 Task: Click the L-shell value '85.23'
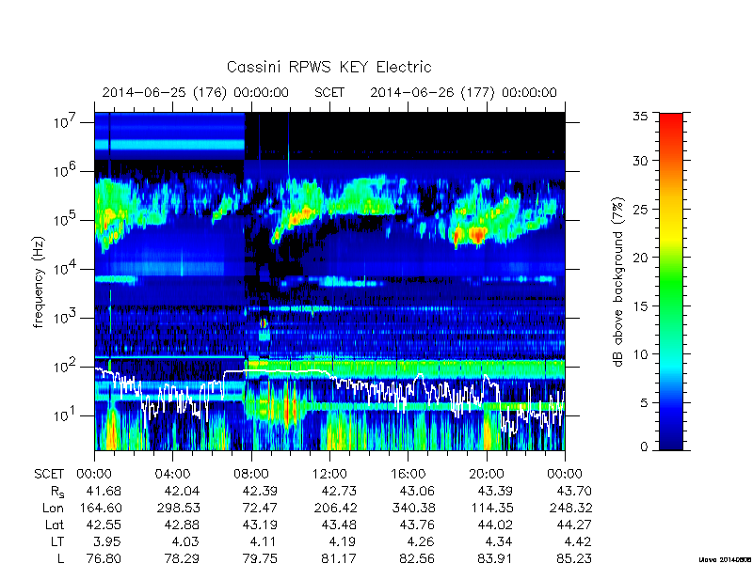(x=574, y=558)
